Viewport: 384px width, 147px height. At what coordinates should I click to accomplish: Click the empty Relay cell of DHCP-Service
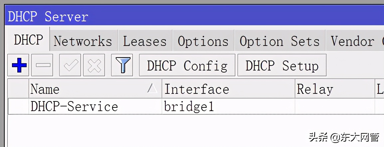pyautogui.click(x=334, y=106)
